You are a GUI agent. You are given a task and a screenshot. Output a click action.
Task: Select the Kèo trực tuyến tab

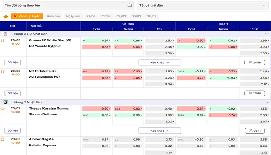[x=27, y=16]
